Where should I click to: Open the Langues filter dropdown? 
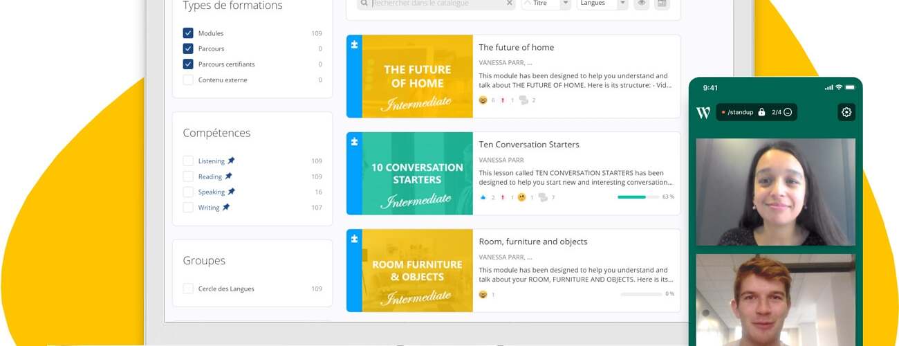coord(602,3)
